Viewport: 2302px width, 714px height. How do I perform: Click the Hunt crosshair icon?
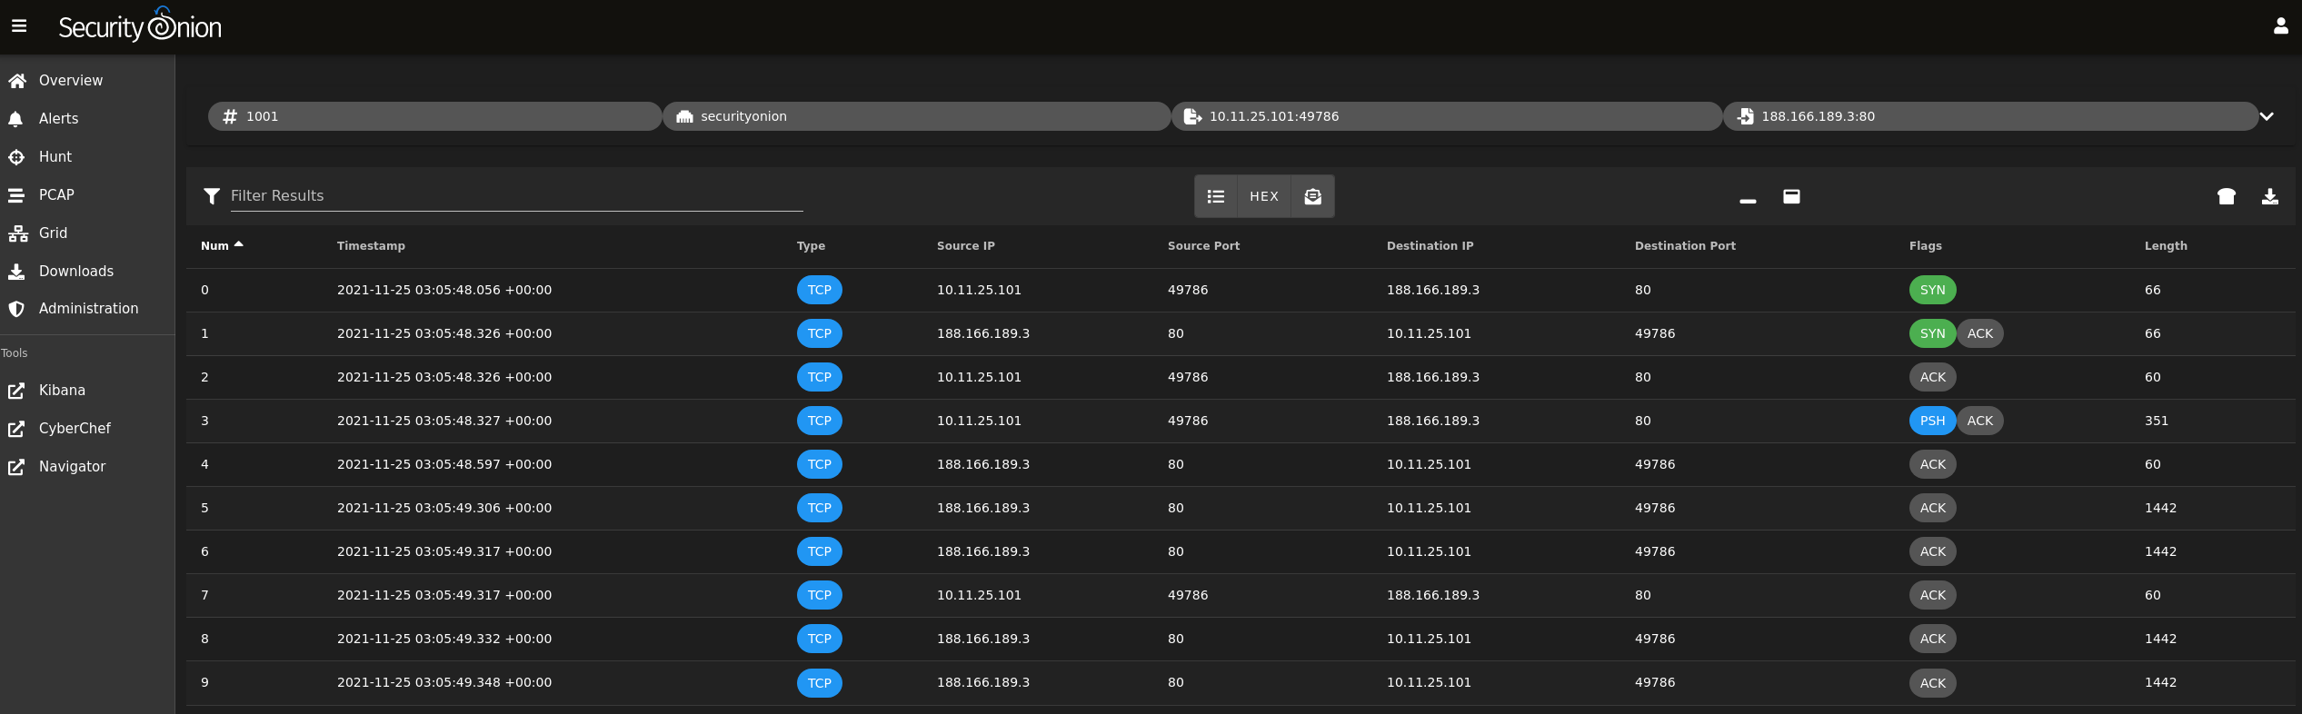coord(16,157)
